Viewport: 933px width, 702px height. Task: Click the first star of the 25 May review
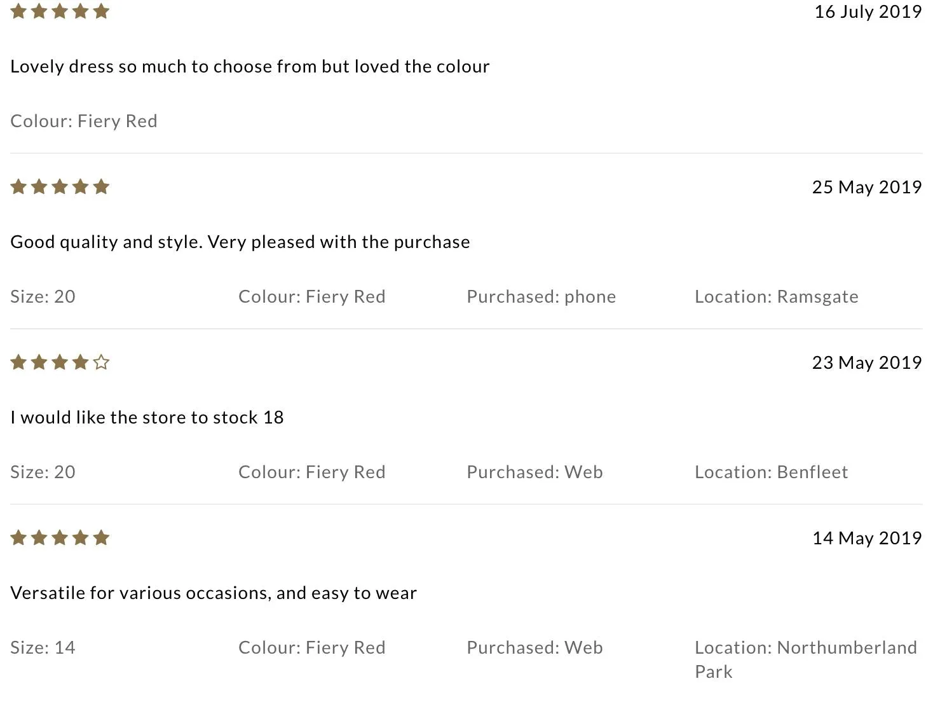tap(18, 187)
